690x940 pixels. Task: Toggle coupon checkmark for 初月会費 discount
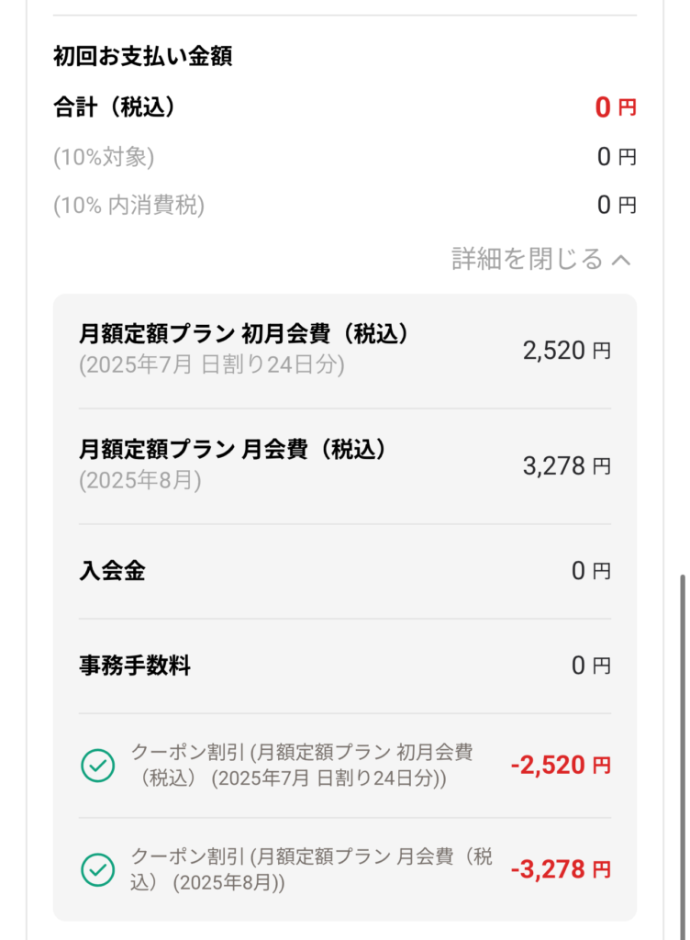point(97,766)
